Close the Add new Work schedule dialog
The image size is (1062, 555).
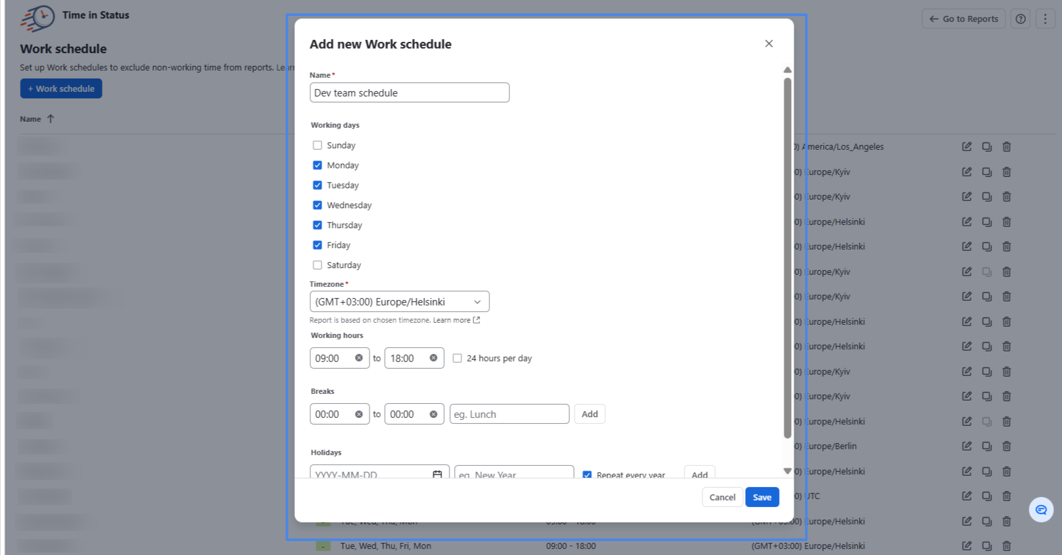coord(769,43)
